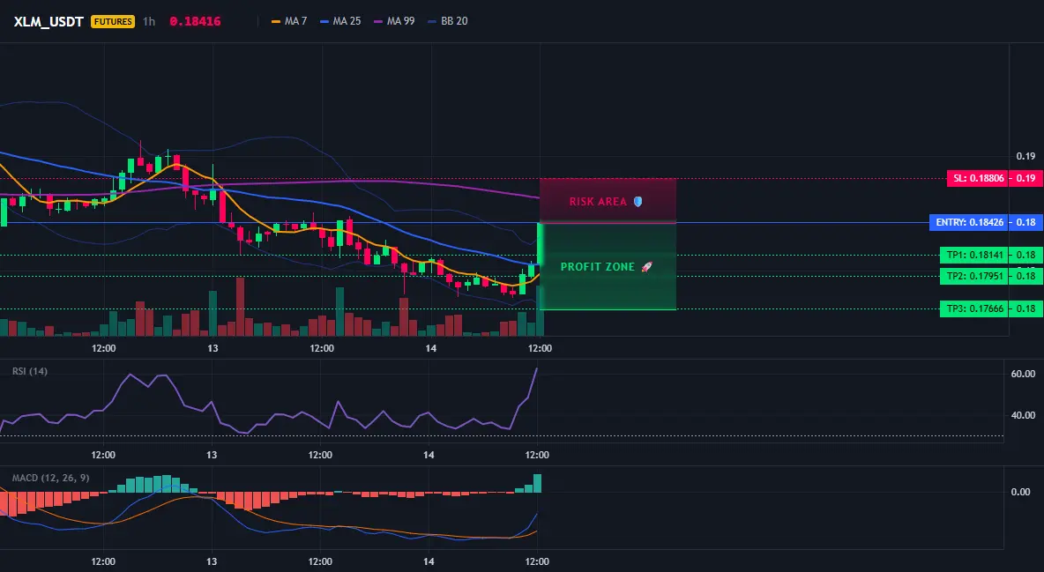Select the 1h timeframe label
1044x572 pixels.
(149, 21)
